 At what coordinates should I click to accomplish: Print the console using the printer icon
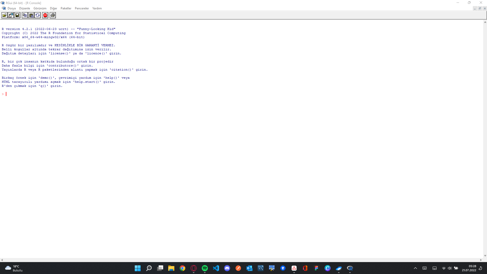pyautogui.click(x=53, y=15)
